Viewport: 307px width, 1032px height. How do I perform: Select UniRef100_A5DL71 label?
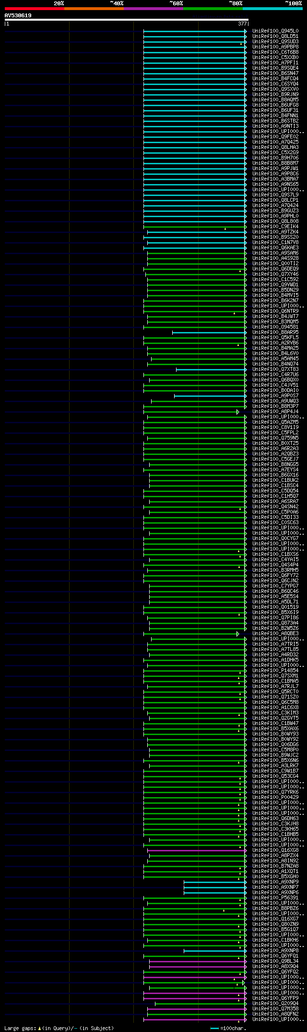275,602
